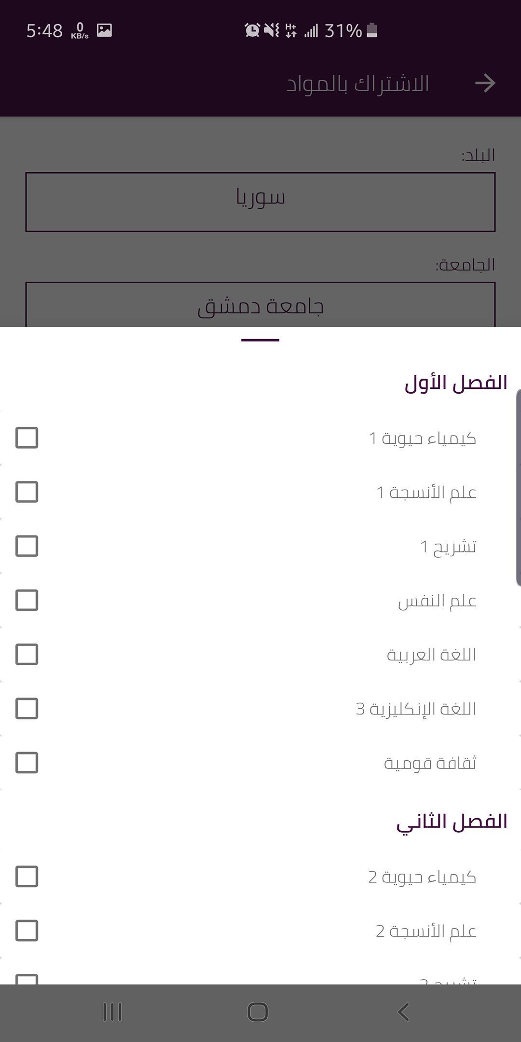This screenshot has height=1042, width=521.
Task: Tap Android recent apps navigation icon
Action: (112, 1012)
